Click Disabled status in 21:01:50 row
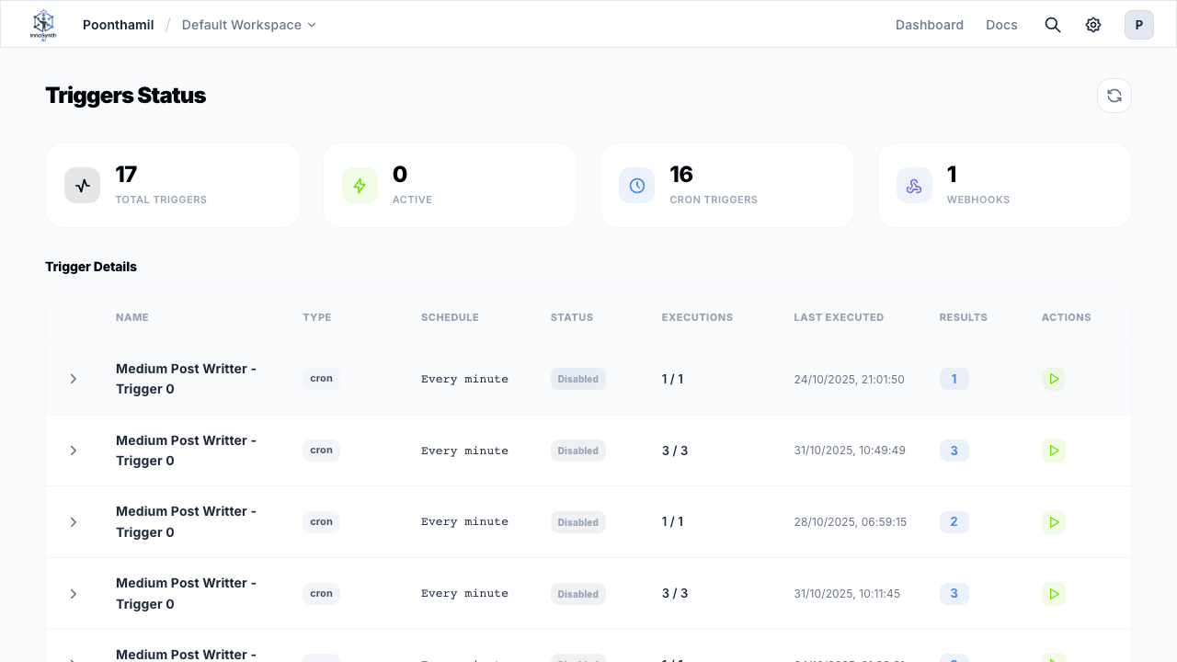 578,379
